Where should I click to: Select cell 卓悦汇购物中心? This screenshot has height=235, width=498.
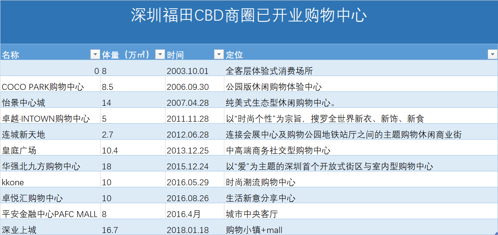[x=51, y=195]
